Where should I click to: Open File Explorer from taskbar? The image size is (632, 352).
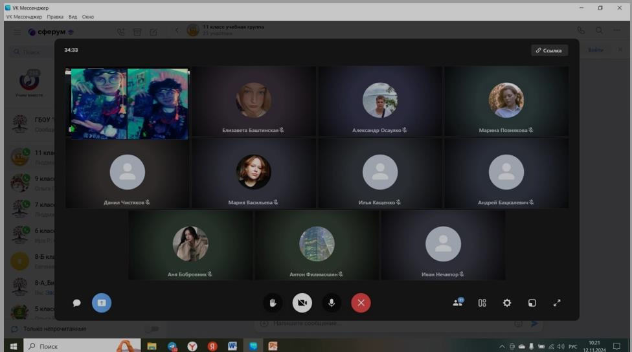coord(152,346)
